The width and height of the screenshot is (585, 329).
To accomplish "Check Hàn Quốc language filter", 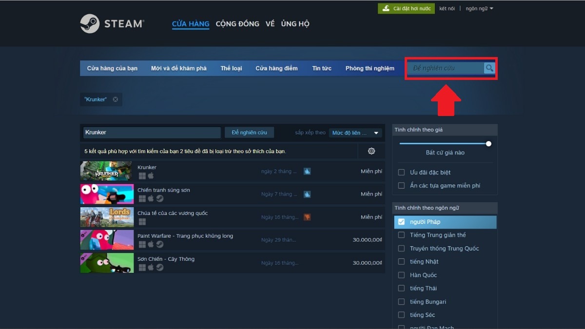I will point(401,275).
